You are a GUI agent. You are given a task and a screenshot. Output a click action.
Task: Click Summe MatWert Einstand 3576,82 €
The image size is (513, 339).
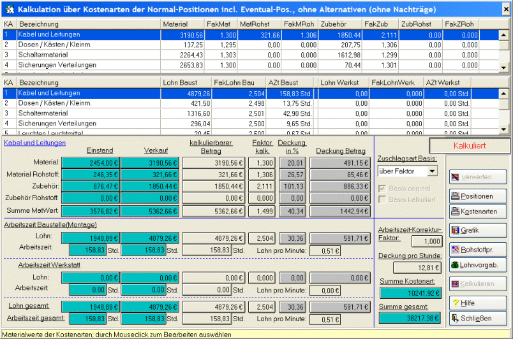click(91, 212)
